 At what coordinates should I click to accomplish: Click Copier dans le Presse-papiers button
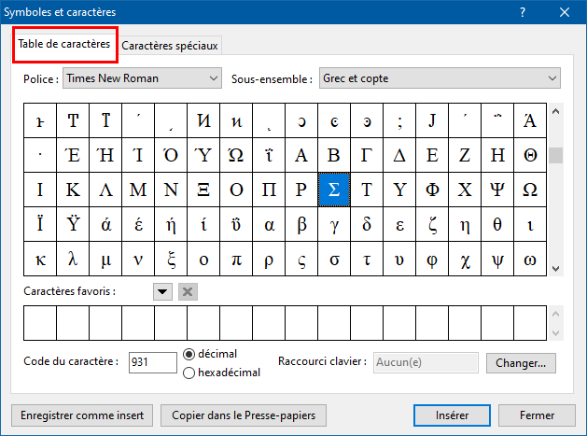coord(244,415)
